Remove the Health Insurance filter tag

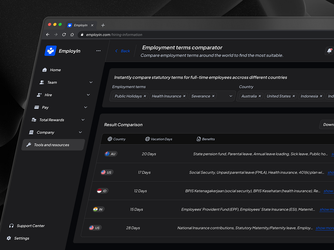pos(184,96)
